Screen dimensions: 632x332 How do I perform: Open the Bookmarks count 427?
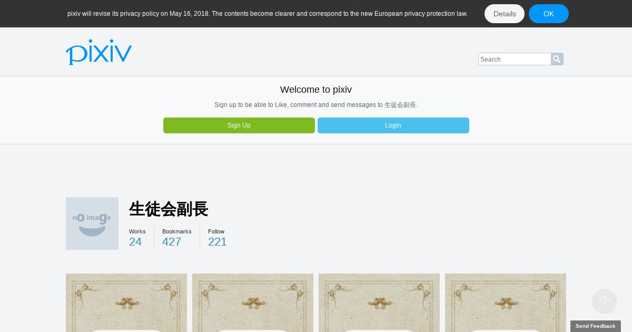172,242
